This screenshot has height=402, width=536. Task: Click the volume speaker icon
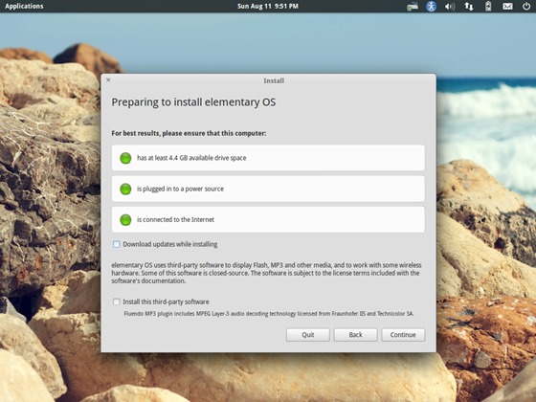450,6
